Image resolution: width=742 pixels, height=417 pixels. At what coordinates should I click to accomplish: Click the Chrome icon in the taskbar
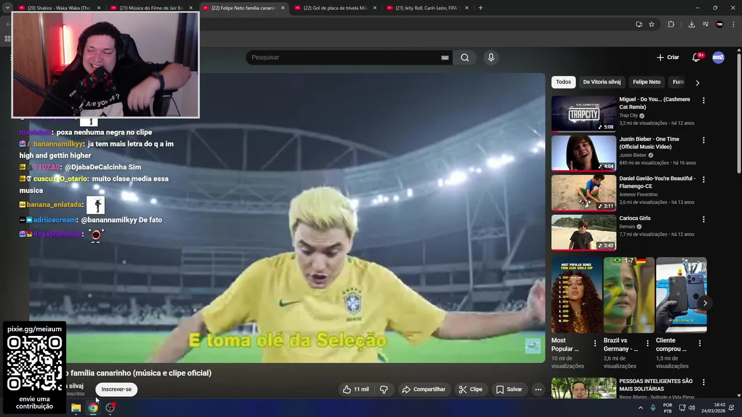(93, 408)
